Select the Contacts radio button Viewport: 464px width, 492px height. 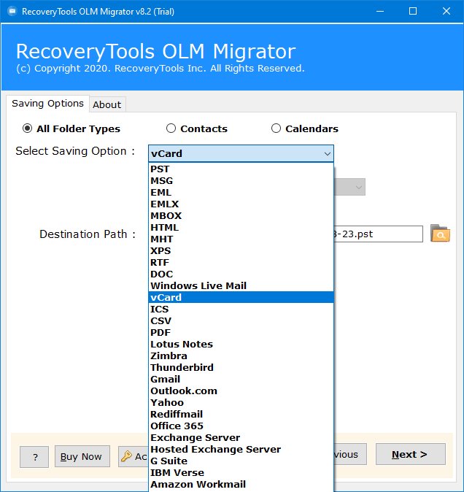171,128
